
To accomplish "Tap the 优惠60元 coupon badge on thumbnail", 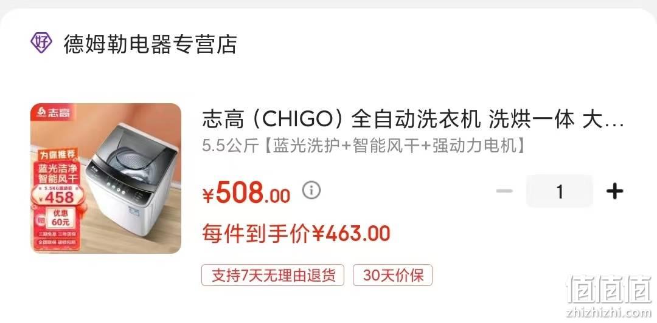I will (x=61, y=217).
